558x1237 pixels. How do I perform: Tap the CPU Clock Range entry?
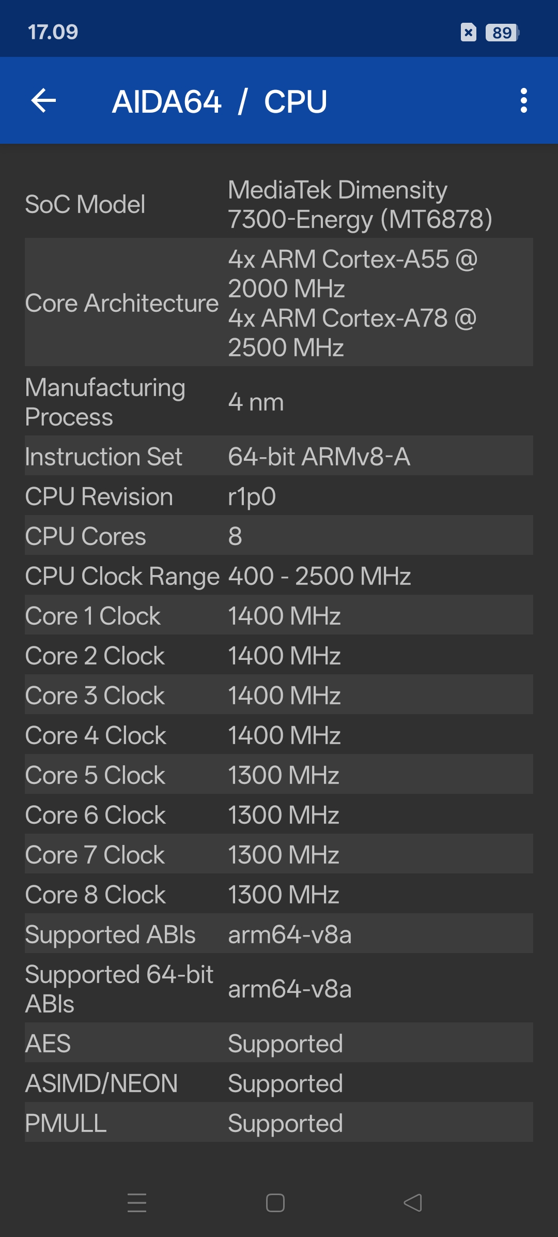279,576
